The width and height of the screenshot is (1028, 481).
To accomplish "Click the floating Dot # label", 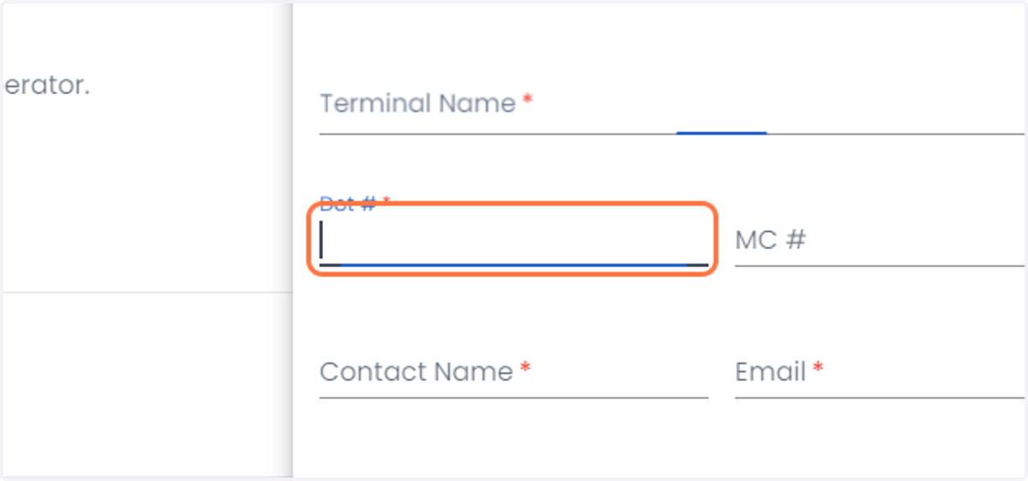I will 348,204.
